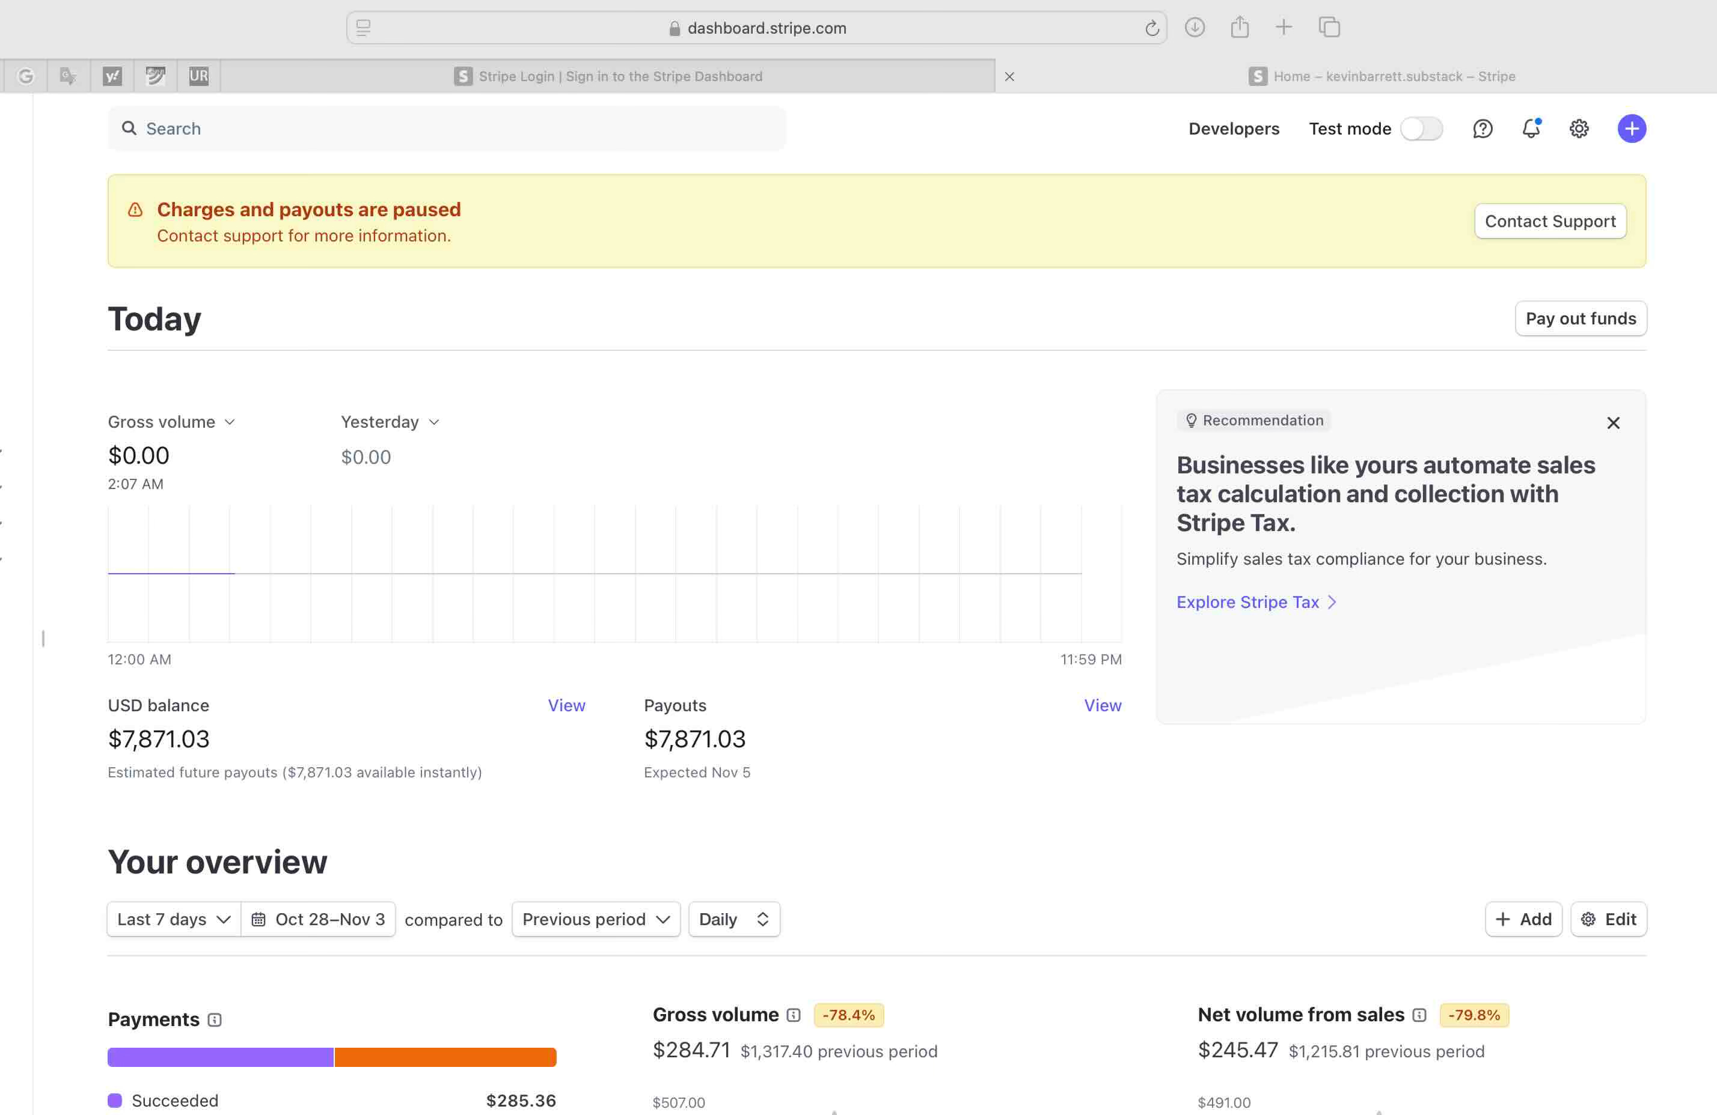Click the purple Succeeded payments bar
Viewport: 1717px width, 1115px height.
tap(220, 1057)
